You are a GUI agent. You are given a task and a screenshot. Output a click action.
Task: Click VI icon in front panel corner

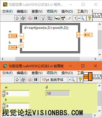pos(97,77)
